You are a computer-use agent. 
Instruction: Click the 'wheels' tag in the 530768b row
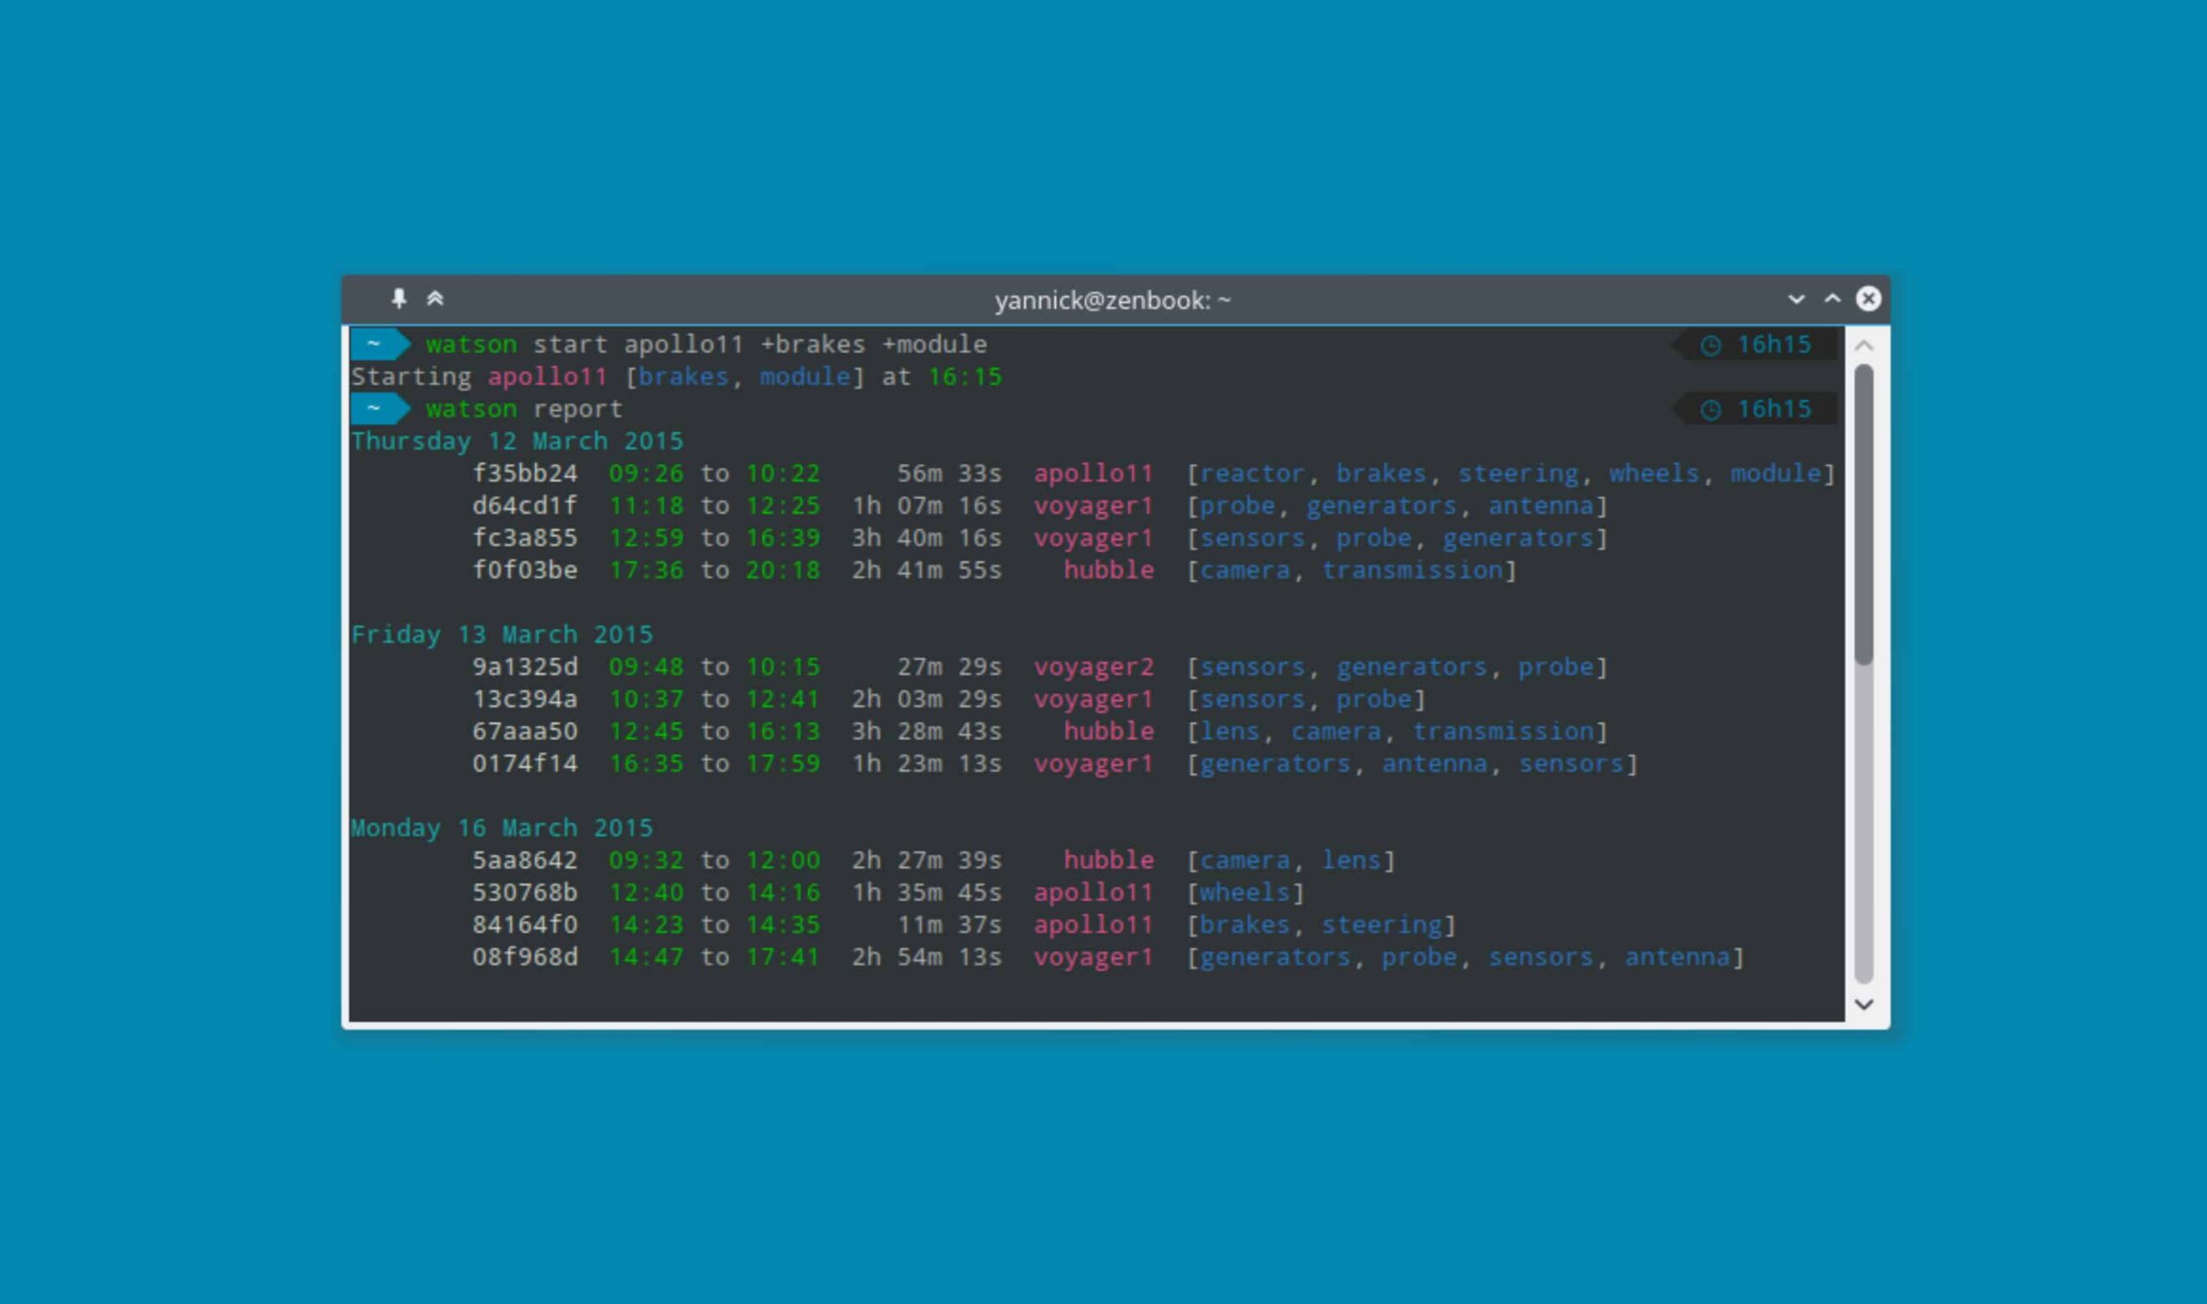(x=1245, y=892)
